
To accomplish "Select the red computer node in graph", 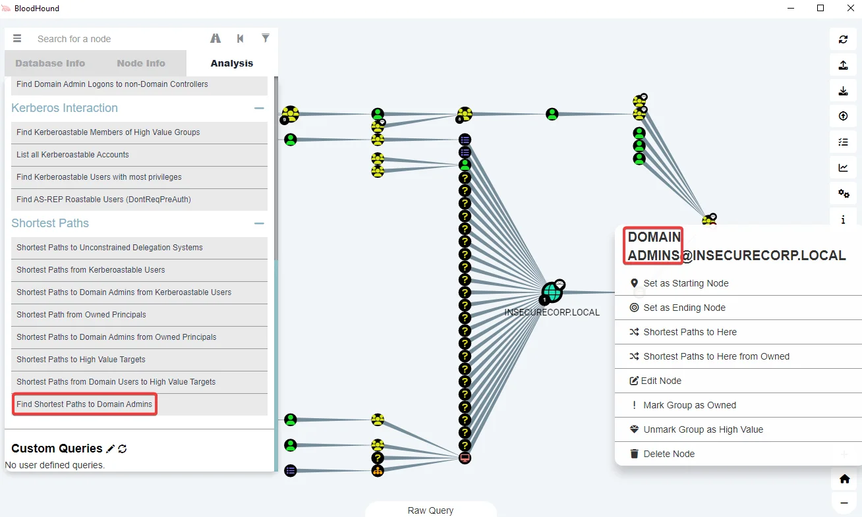I will (x=465, y=458).
